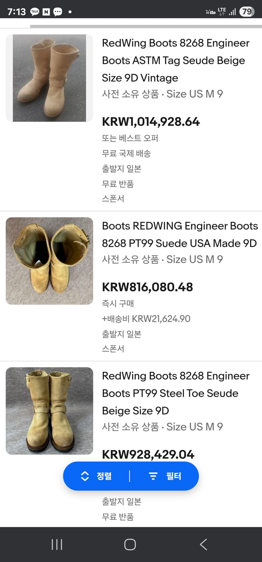This screenshot has width=262, height=562.
Task: Tap the top-down boots photo of second listing
Action: click(x=49, y=261)
